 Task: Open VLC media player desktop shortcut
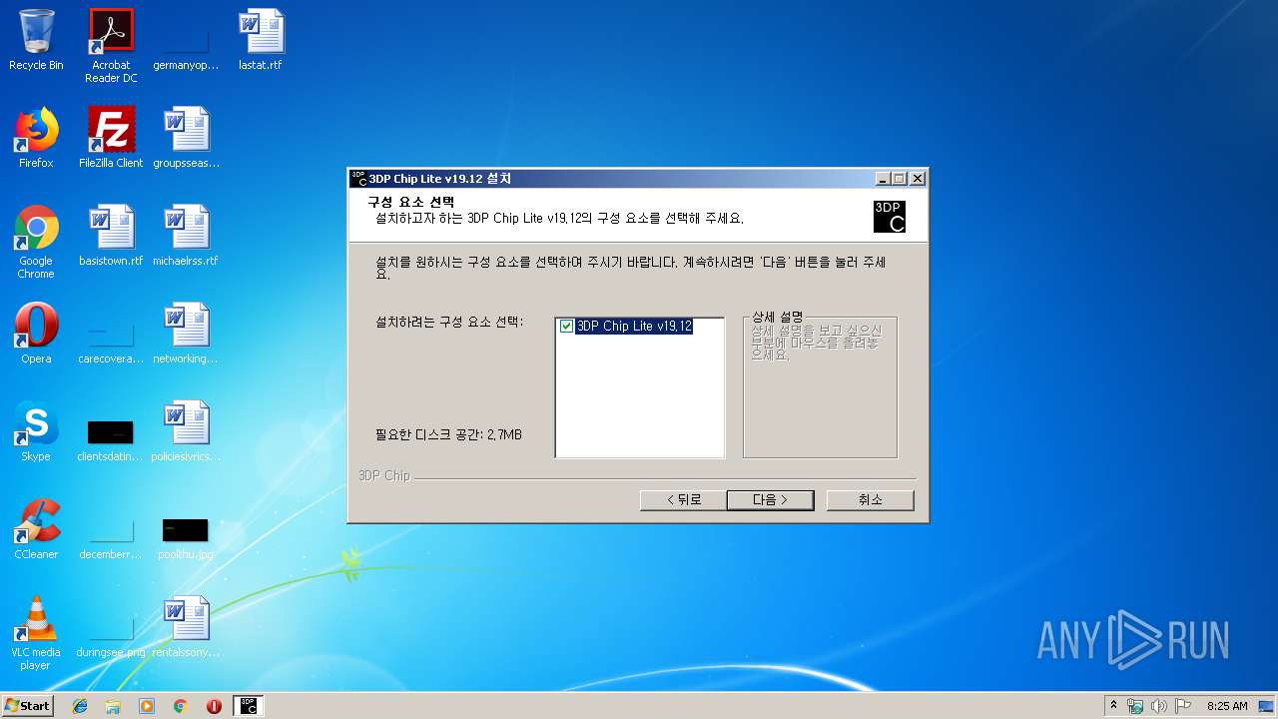coord(36,634)
